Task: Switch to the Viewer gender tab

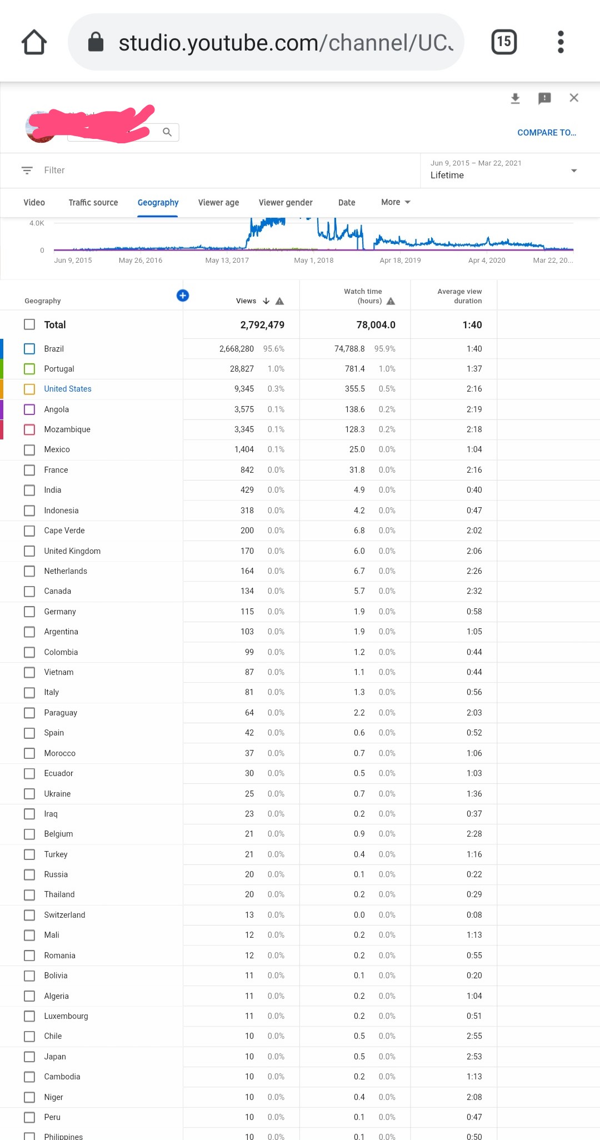Action: 286,203
